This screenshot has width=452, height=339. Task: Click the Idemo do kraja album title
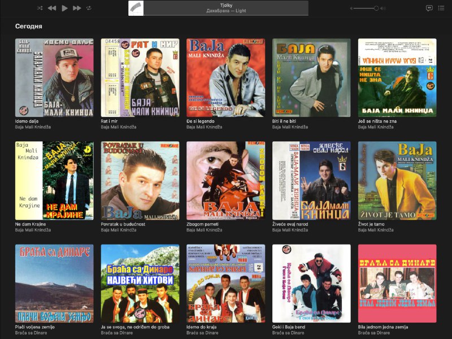click(202, 327)
